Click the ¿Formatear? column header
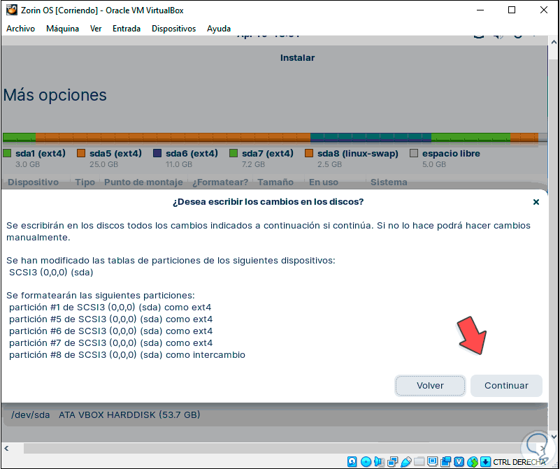This screenshot has width=560, height=469. (x=220, y=182)
